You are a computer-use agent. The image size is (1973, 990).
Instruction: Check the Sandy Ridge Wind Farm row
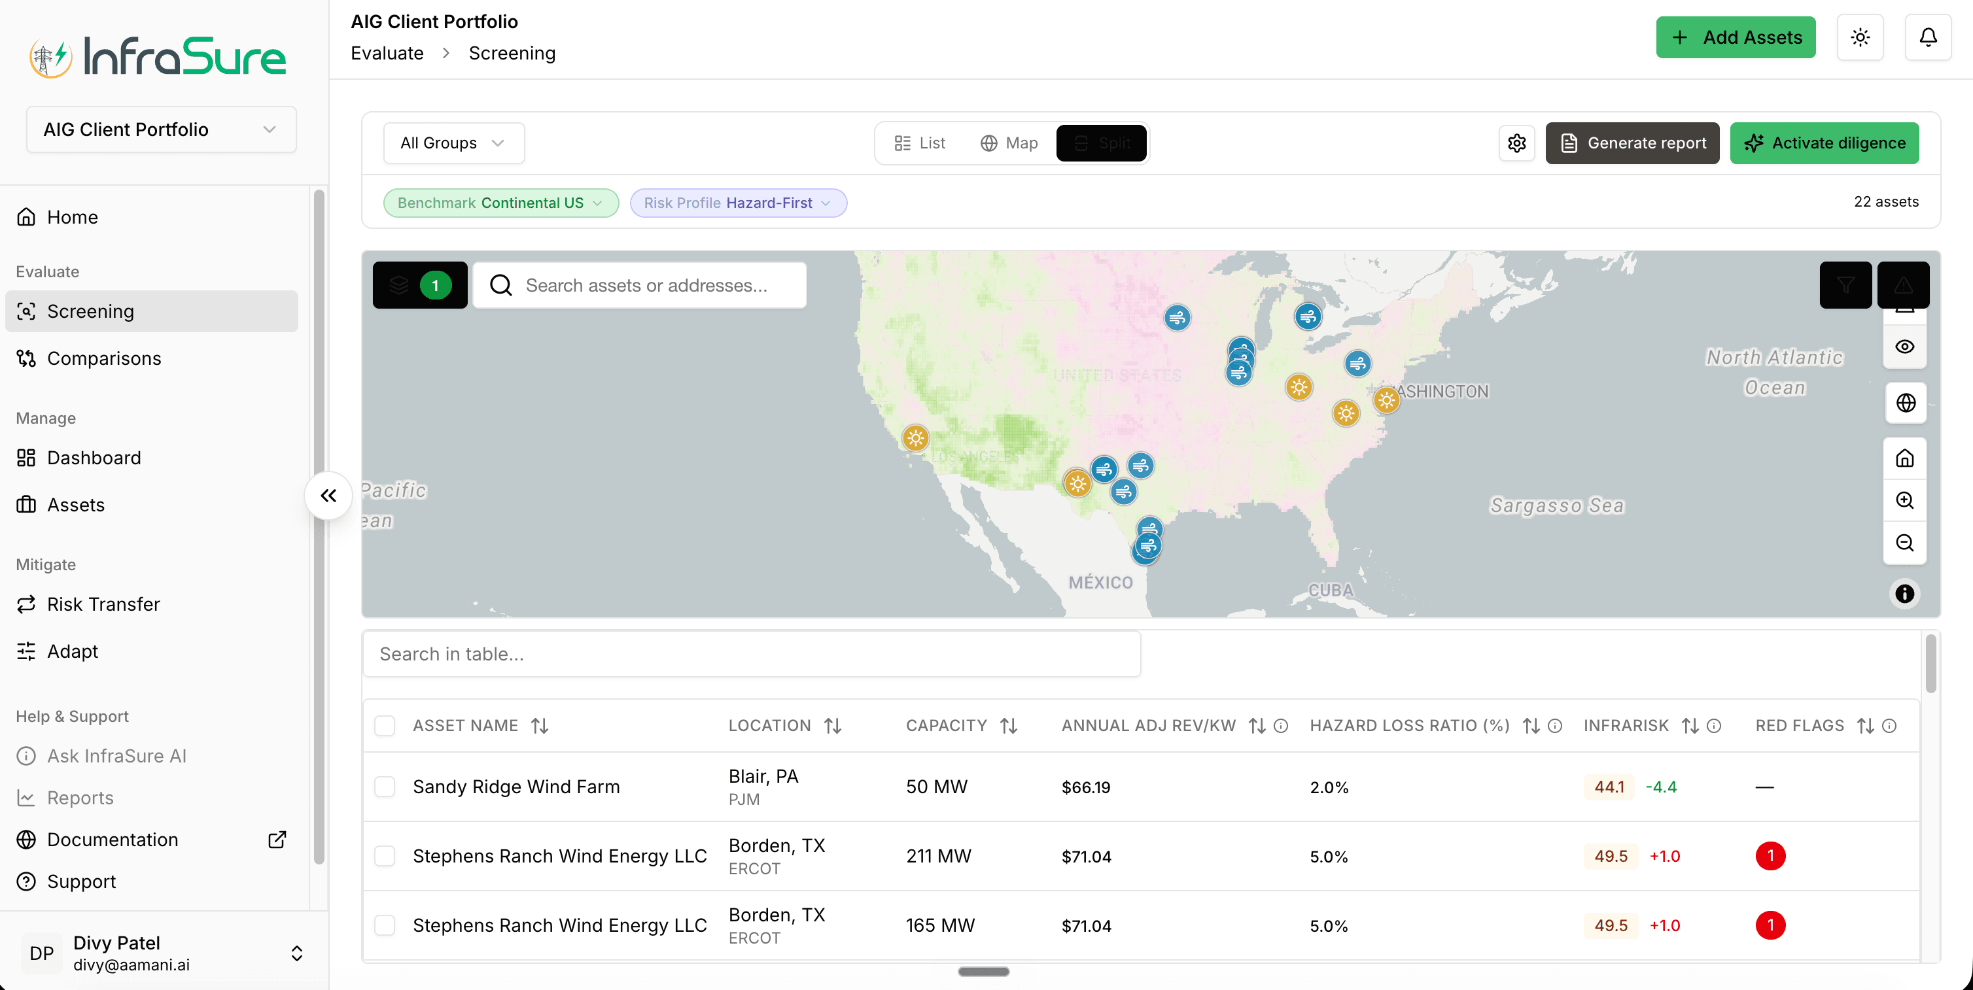click(x=385, y=787)
